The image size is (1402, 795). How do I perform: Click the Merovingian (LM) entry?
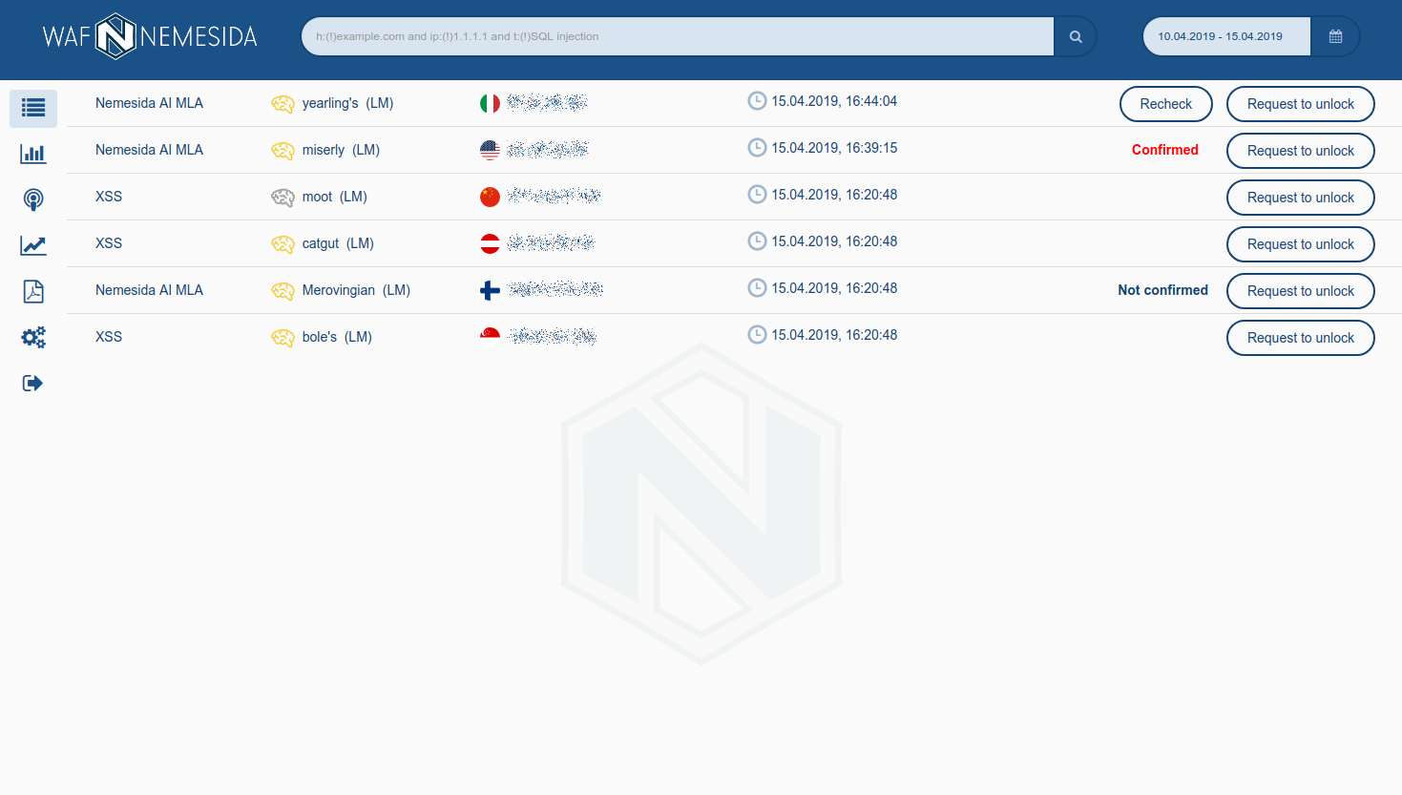[356, 290]
